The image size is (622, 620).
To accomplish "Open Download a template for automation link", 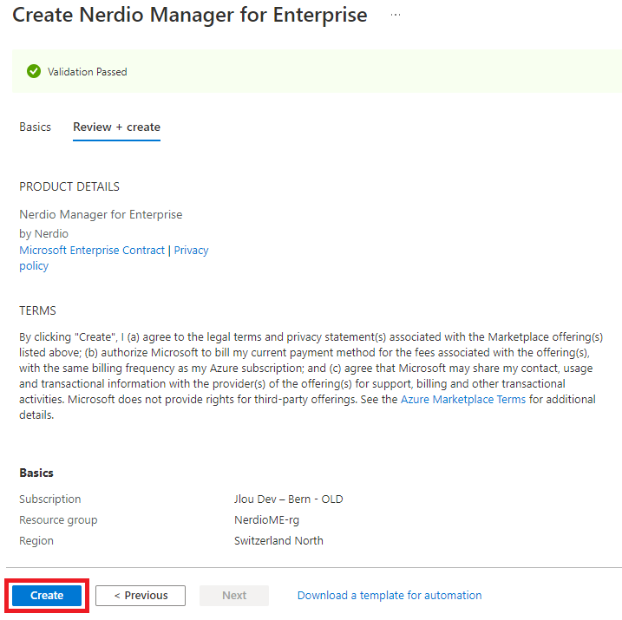I will tap(390, 595).
